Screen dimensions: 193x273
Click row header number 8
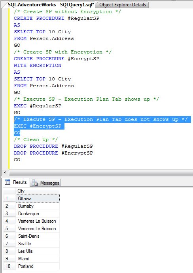coord(9,251)
